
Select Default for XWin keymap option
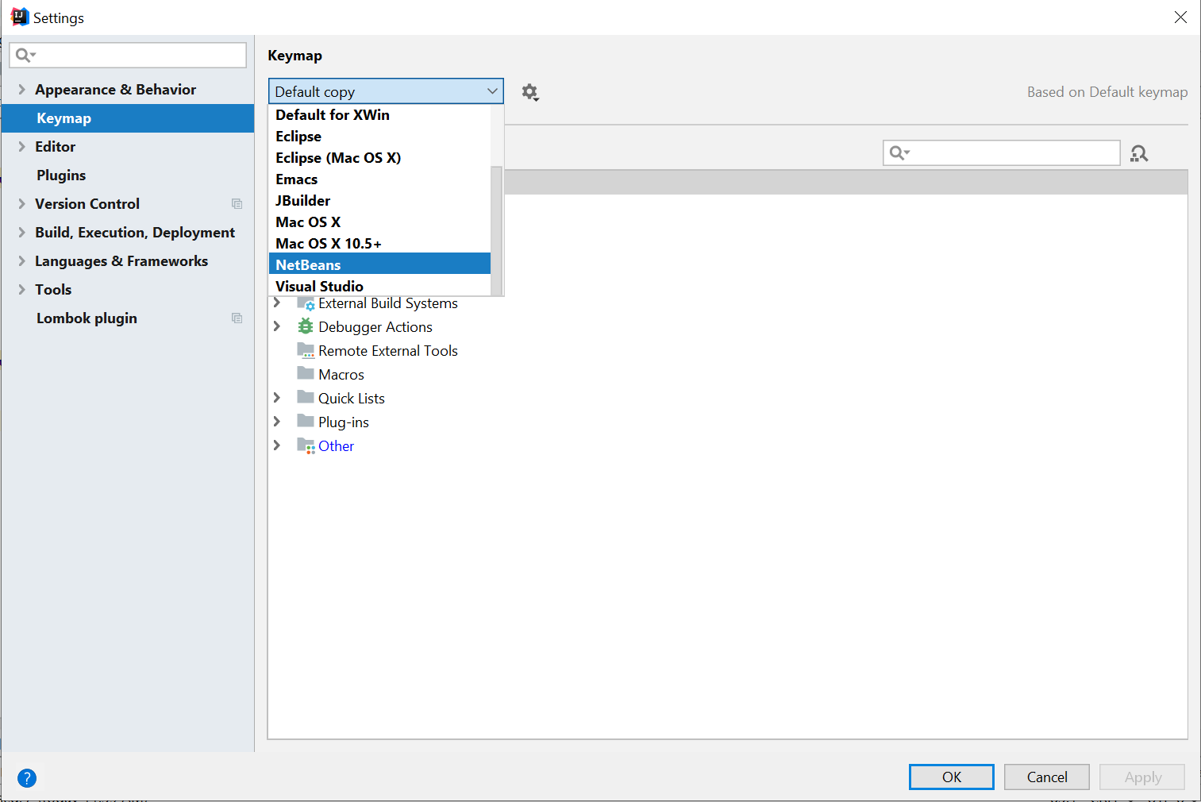(379, 115)
